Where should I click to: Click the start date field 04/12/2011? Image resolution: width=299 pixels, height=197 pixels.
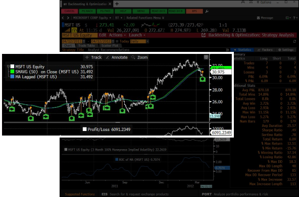pyautogui.click(x=72, y=41)
